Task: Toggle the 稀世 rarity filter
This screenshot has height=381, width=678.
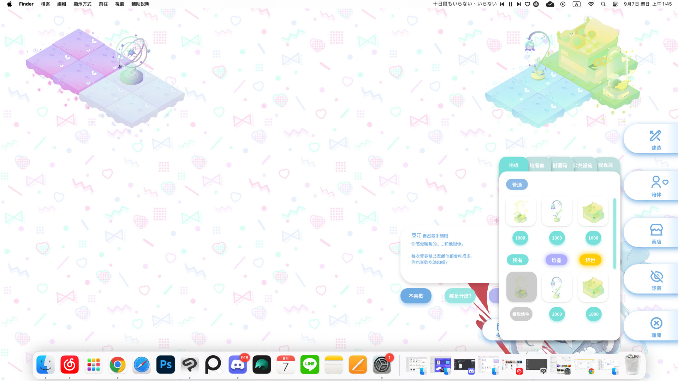Action: tap(590, 260)
